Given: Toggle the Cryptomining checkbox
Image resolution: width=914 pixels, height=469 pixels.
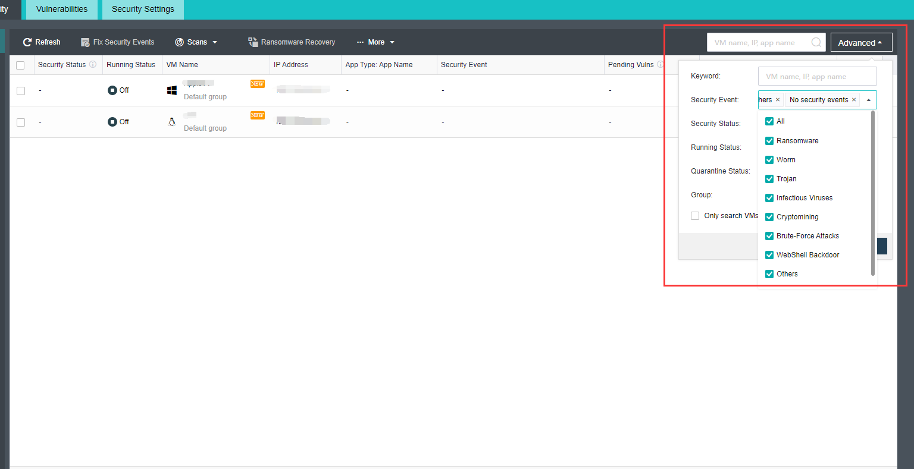Looking at the screenshot, I should pyautogui.click(x=769, y=217).
